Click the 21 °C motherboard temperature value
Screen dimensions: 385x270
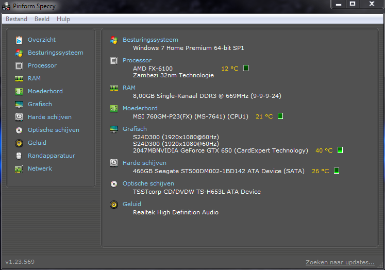pos(264,116)
